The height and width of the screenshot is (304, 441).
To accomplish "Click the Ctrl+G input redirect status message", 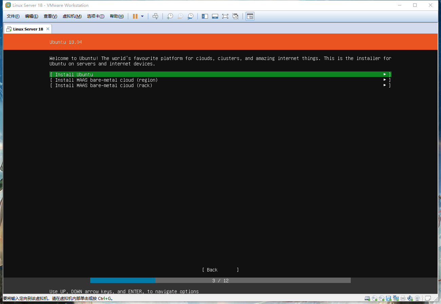I will point(58,299).
